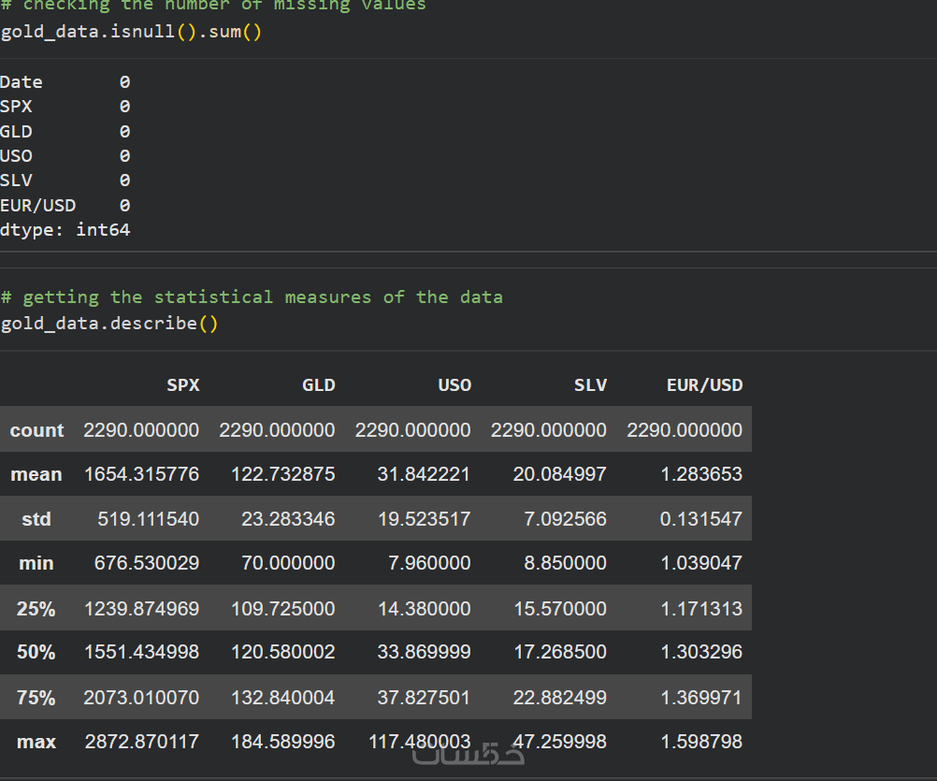Click EUR/USD 25% value 1.171313
Image resolution: width=937 pixels, height=781 pixels.
click(701, 608)
